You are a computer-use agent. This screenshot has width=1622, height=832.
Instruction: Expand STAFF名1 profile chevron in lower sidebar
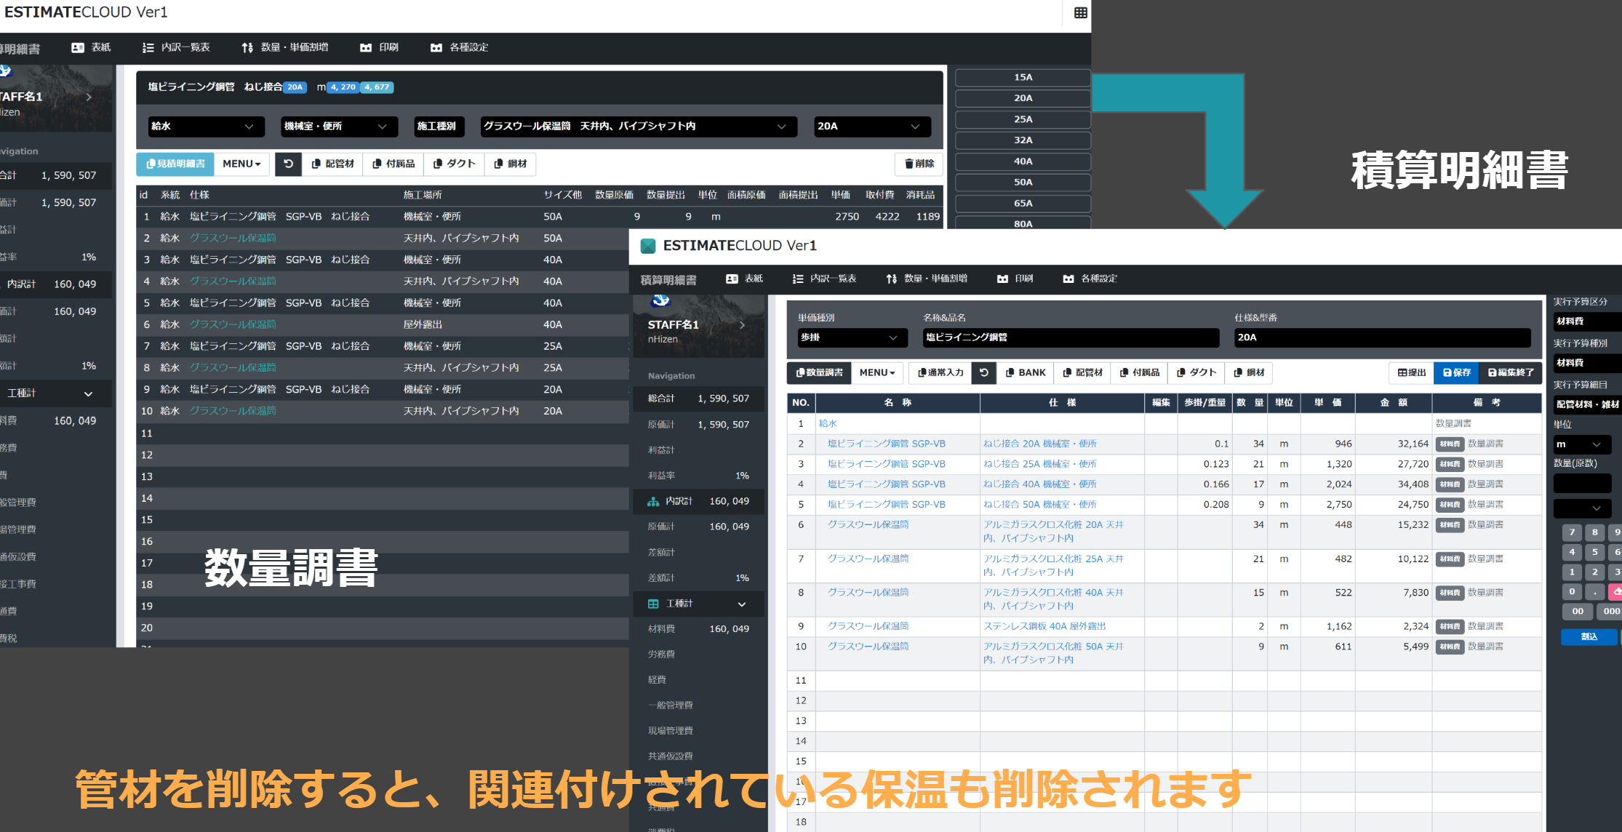[742, 325]
